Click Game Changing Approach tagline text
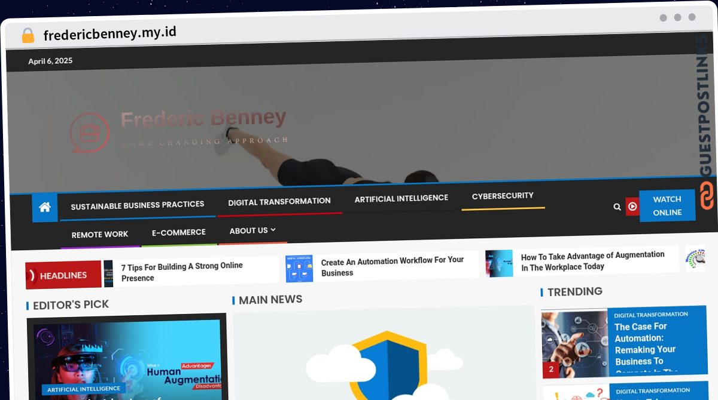The image size is (718, 400). coord(205,141)
